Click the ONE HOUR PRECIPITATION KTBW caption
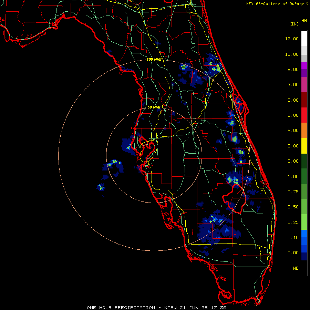 click(x=156, y=308)
